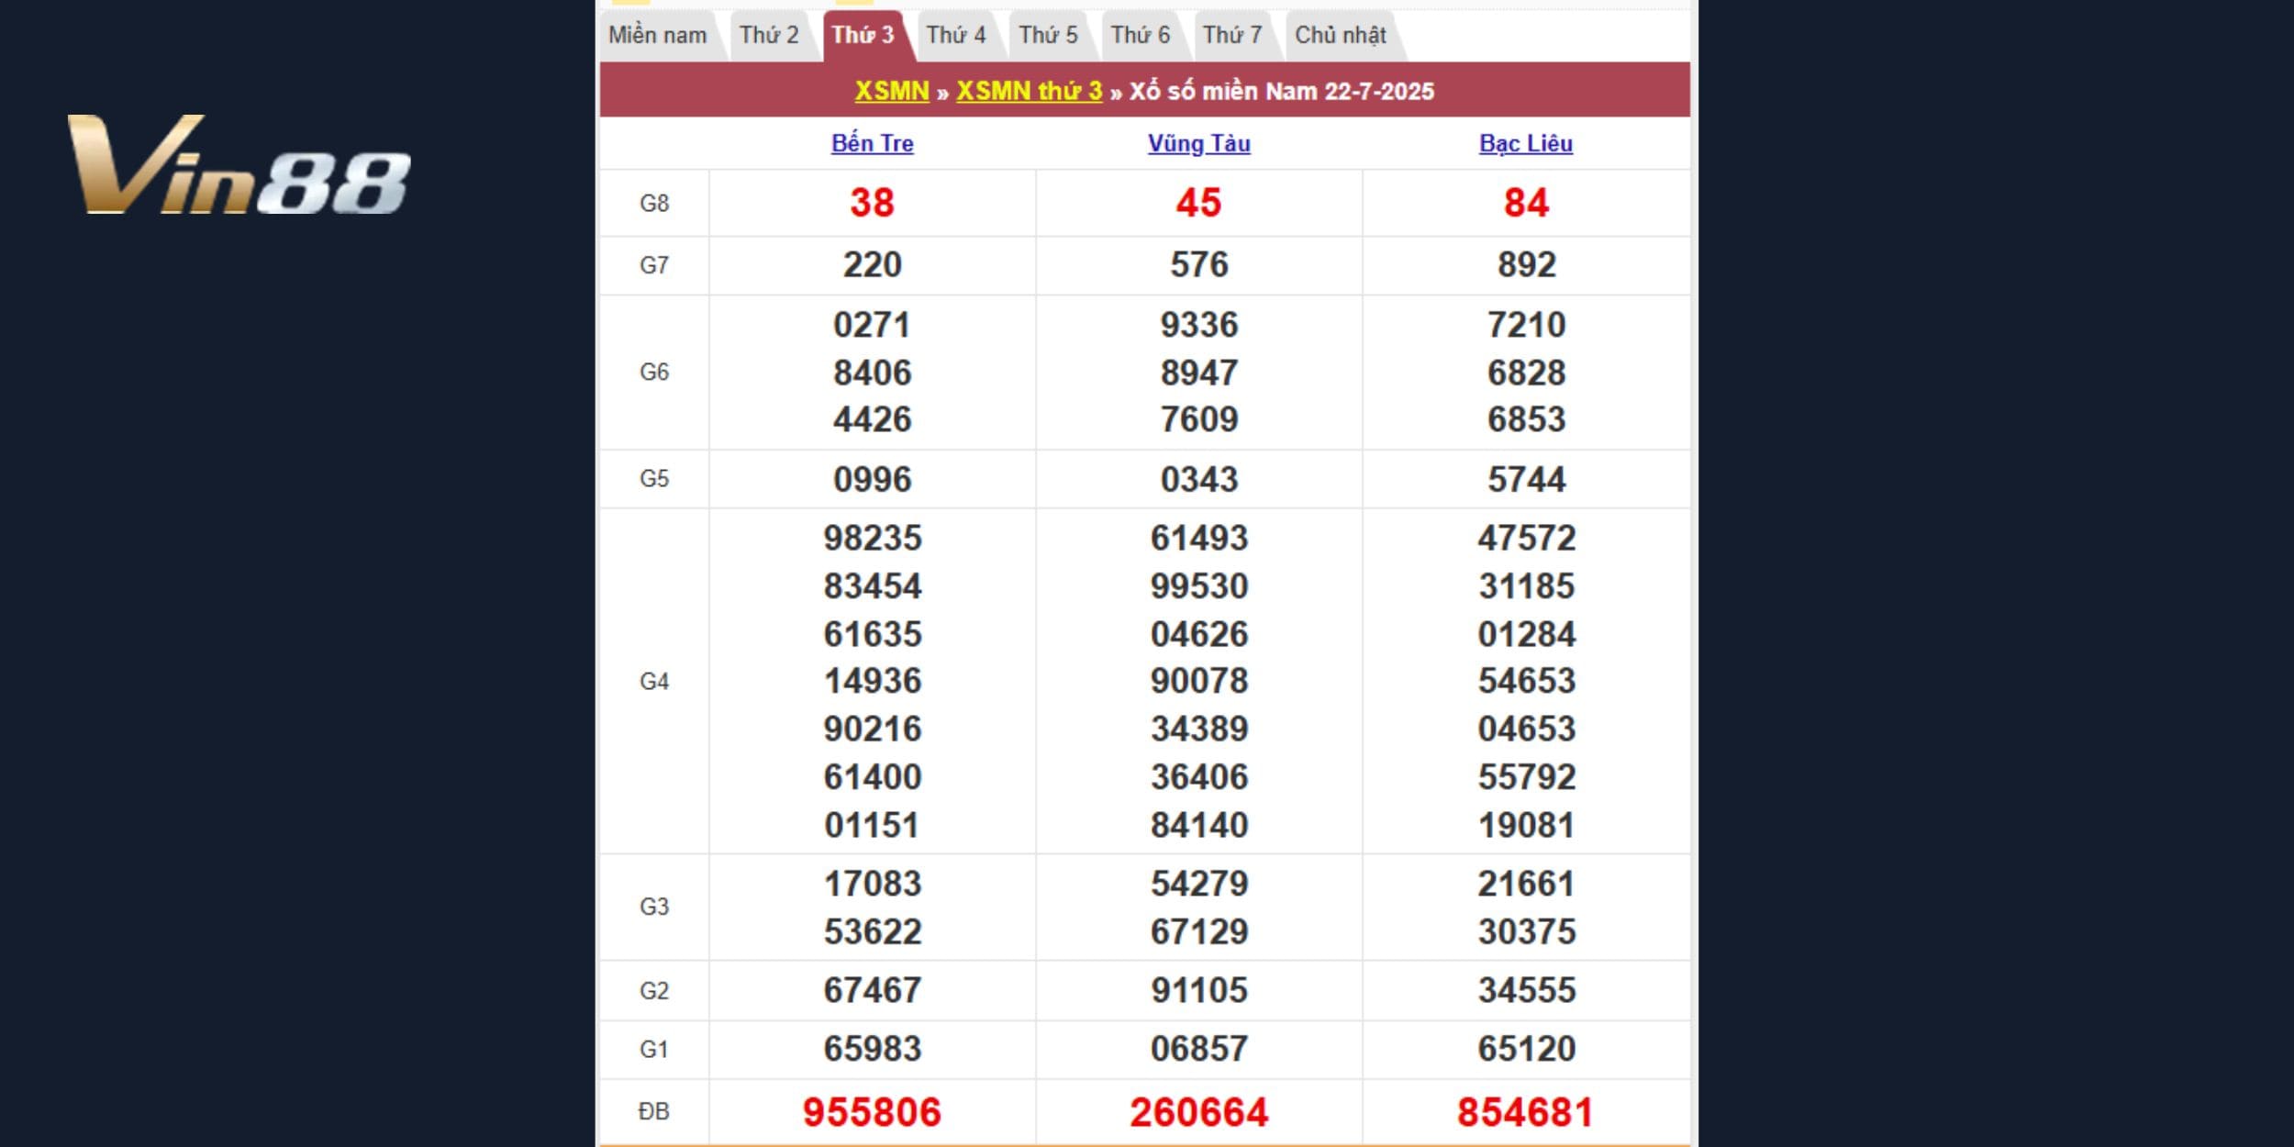
Task: Switch to the Chủ nhật tab
Action: (1341, 36)
